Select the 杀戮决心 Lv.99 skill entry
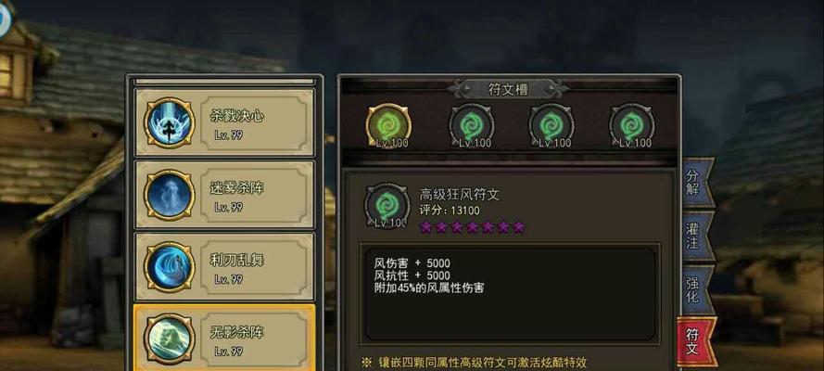 pos(225,123)
